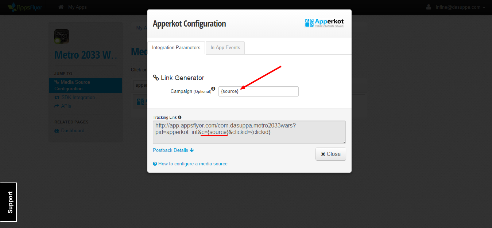Expand Postback Details section
Image resolution: width=492 pixels, height=228 pixels.
click(x=173, y=150)
